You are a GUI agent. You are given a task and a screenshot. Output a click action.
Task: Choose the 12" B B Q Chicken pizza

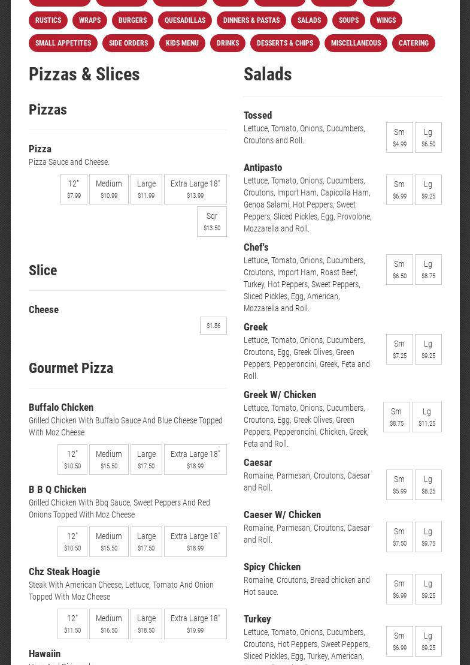[72, 541]
